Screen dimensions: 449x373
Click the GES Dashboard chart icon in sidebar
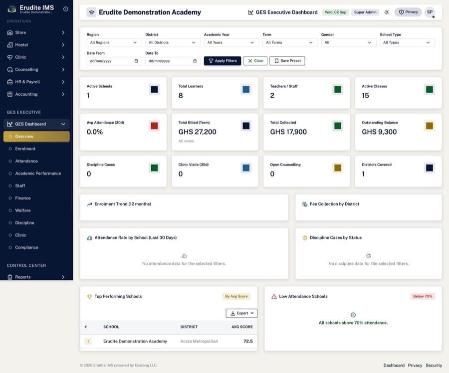pyautogui.click(x=10, y=124)
